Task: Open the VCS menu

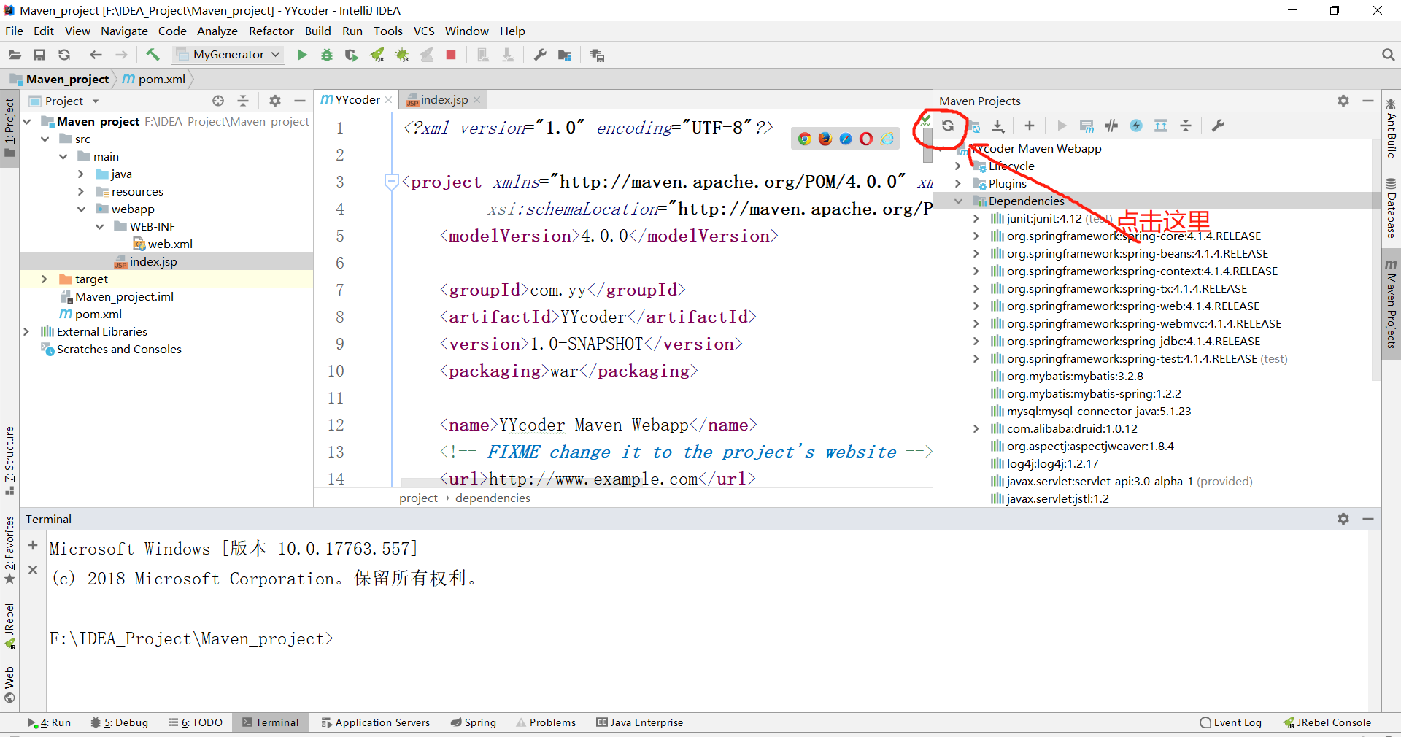Action: click(x=424, y=31)
